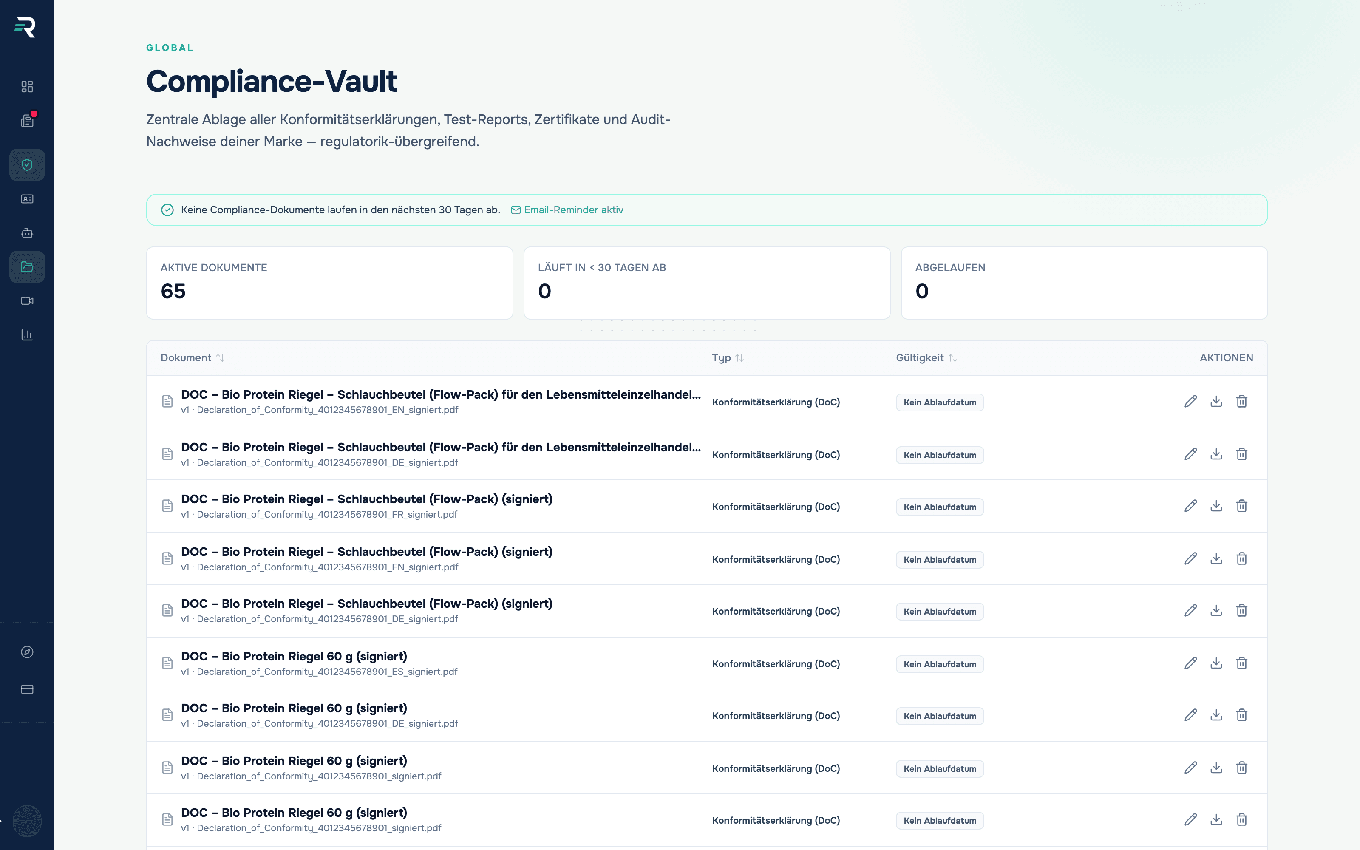Click file icon of Flow-Pack (signiert) FR_signiert.pdf row
The width and height of the screenshot is (1360, 850).
167,506
